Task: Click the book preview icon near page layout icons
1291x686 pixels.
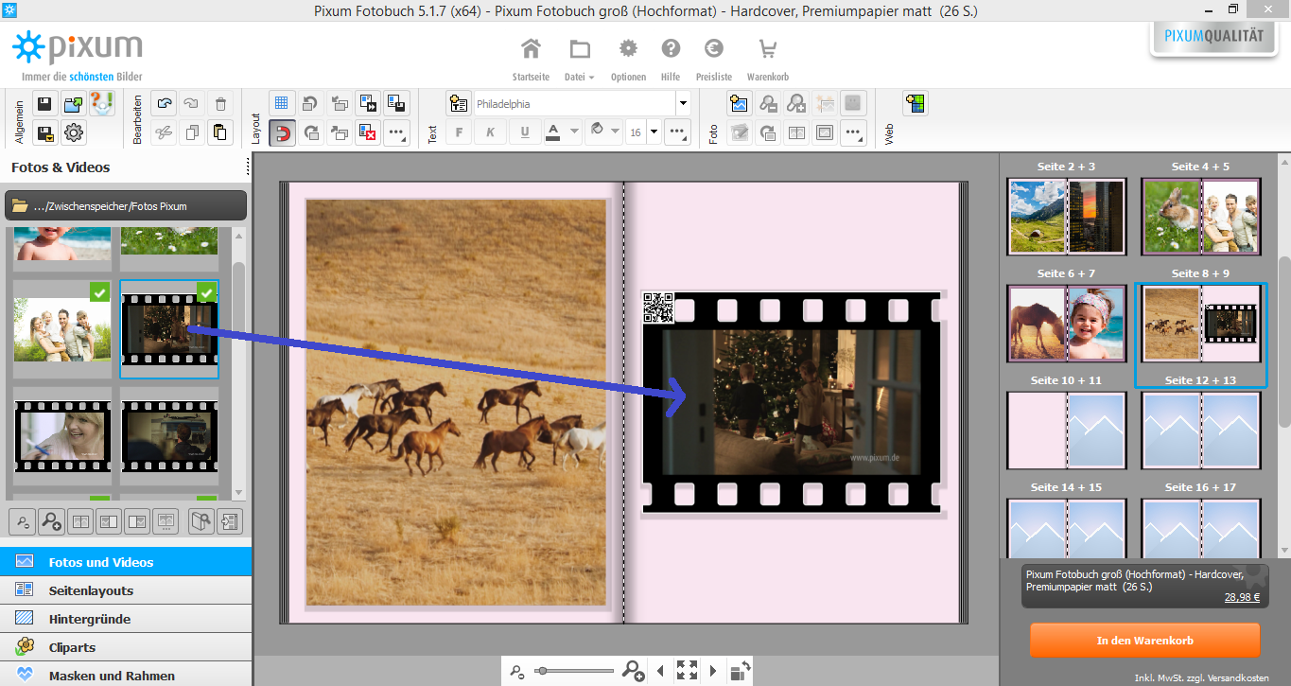Action: coord(201,520)
